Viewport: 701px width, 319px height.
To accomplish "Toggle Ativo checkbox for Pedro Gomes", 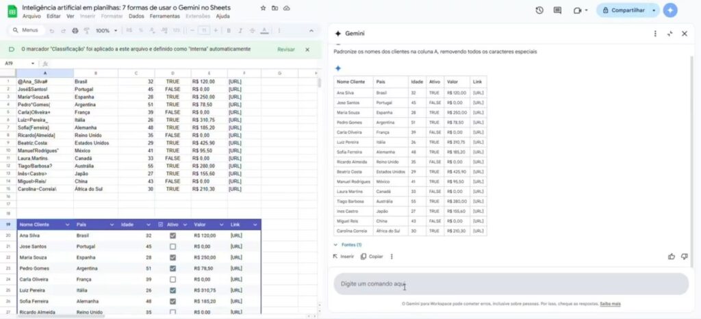I will coord(173,268).
